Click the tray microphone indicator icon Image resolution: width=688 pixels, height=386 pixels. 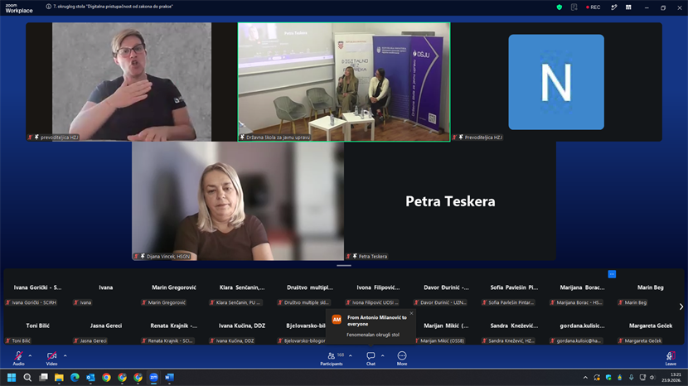[631, 377]
